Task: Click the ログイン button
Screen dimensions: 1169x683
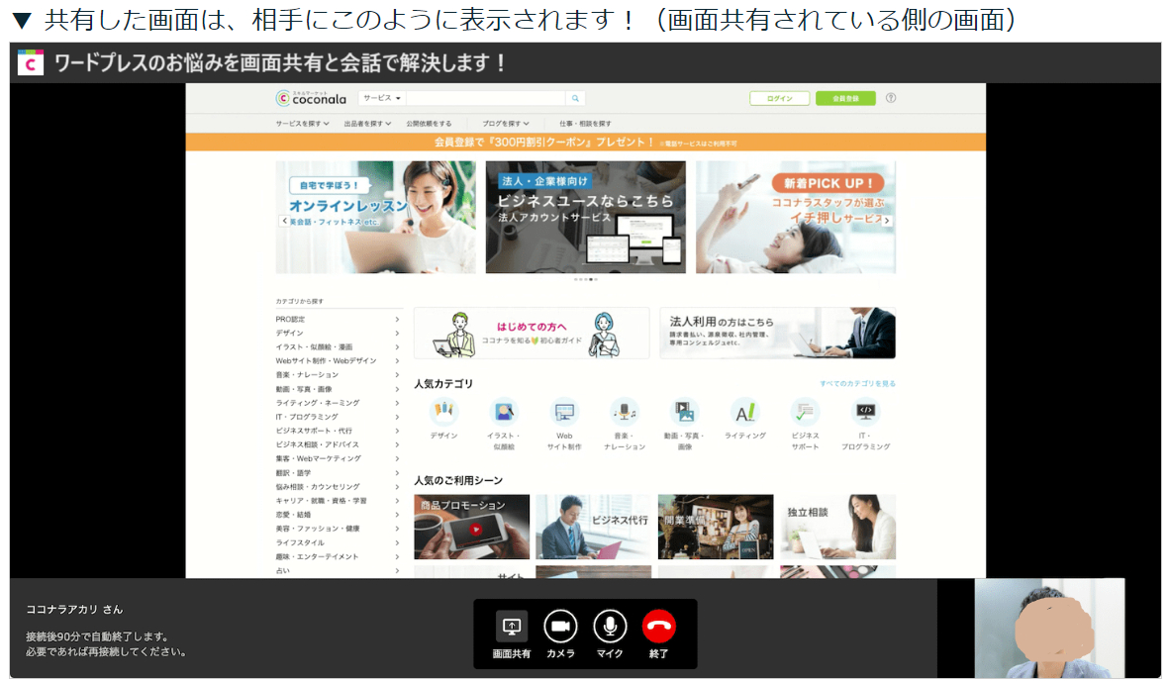Action: click(x=778, y=98)
